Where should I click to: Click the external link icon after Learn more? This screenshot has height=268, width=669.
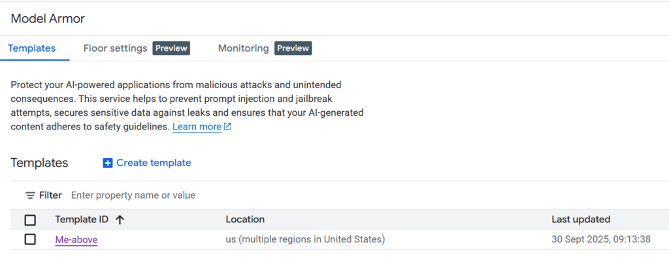click(227, 127)
